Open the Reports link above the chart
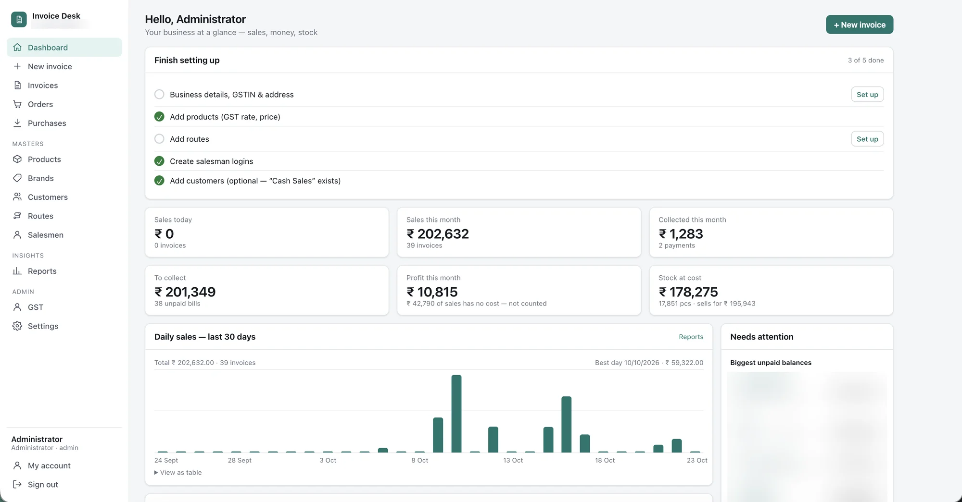This screenshot has width=962, height=502. 691,337
